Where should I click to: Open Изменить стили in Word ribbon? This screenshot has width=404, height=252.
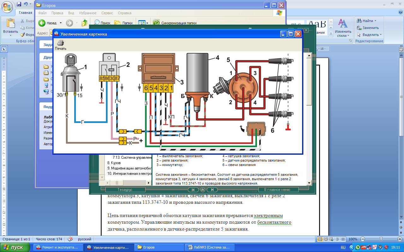(x=343, y=28)
